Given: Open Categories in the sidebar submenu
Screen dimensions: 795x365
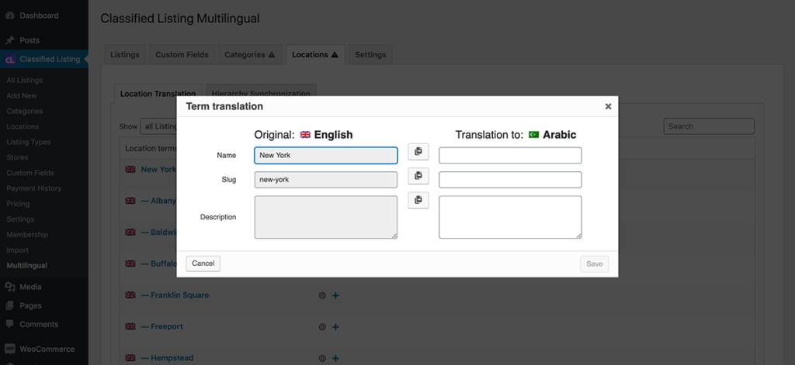Looking at the screenshot, I should [25, 112].
